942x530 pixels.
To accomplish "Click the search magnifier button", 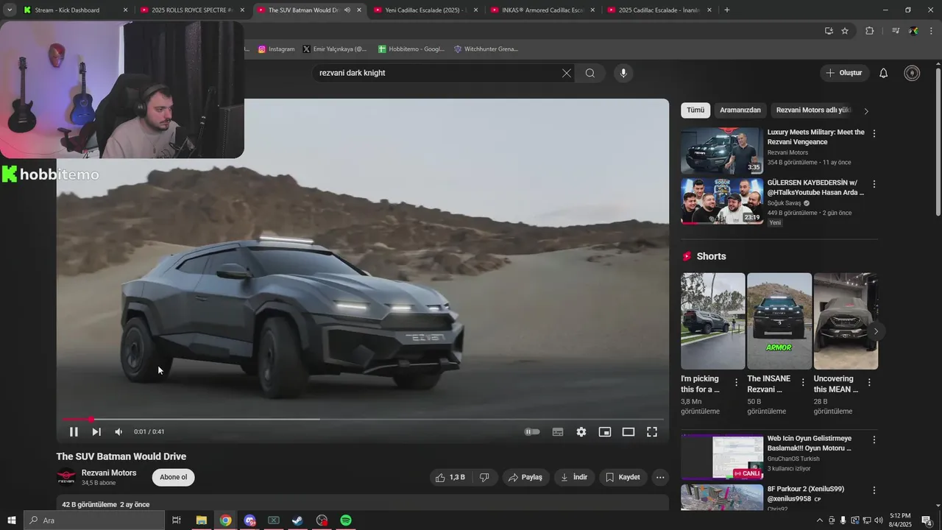I will 590,73.
